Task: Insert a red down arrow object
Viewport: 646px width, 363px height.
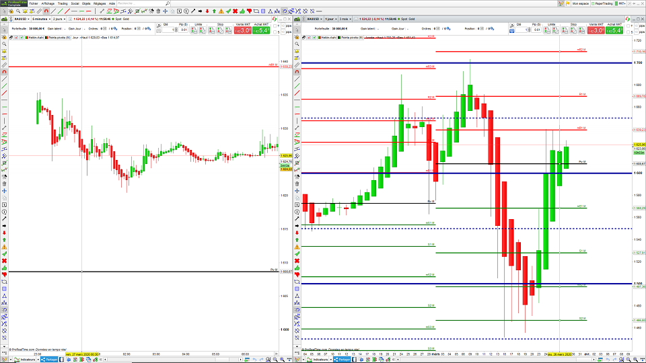Action: pyautogui.click(x=207, y=11)
